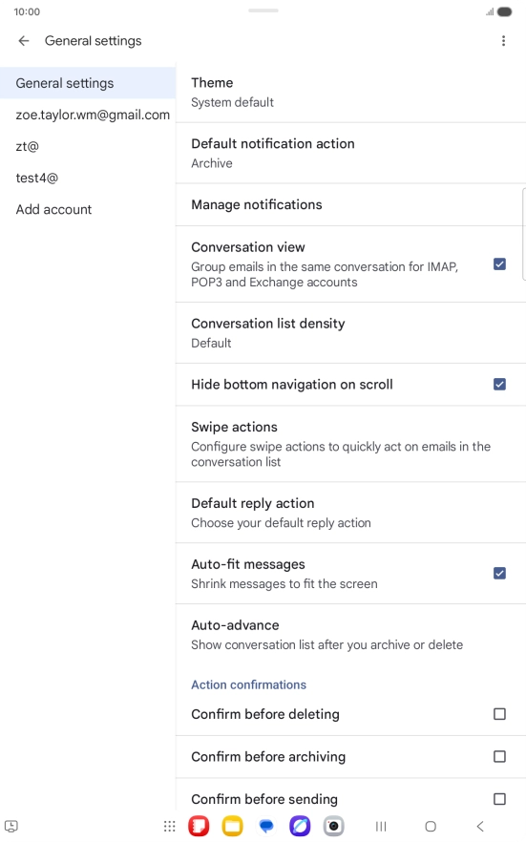Open the purple Internet browser in taskbar
The height and width of the screenshot is (842, 526).
[300, 826]
